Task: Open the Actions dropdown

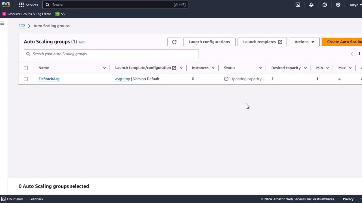Action: point(304,42)
